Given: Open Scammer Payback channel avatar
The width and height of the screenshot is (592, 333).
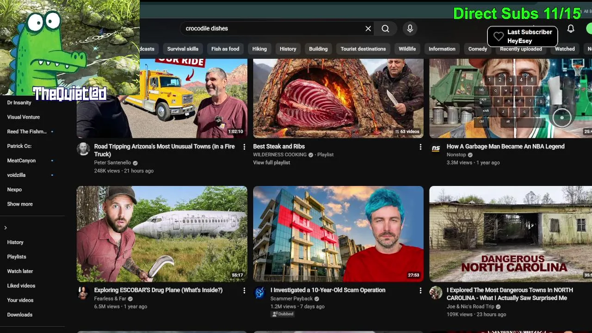Looking at the screenshot, I should 259,293.
